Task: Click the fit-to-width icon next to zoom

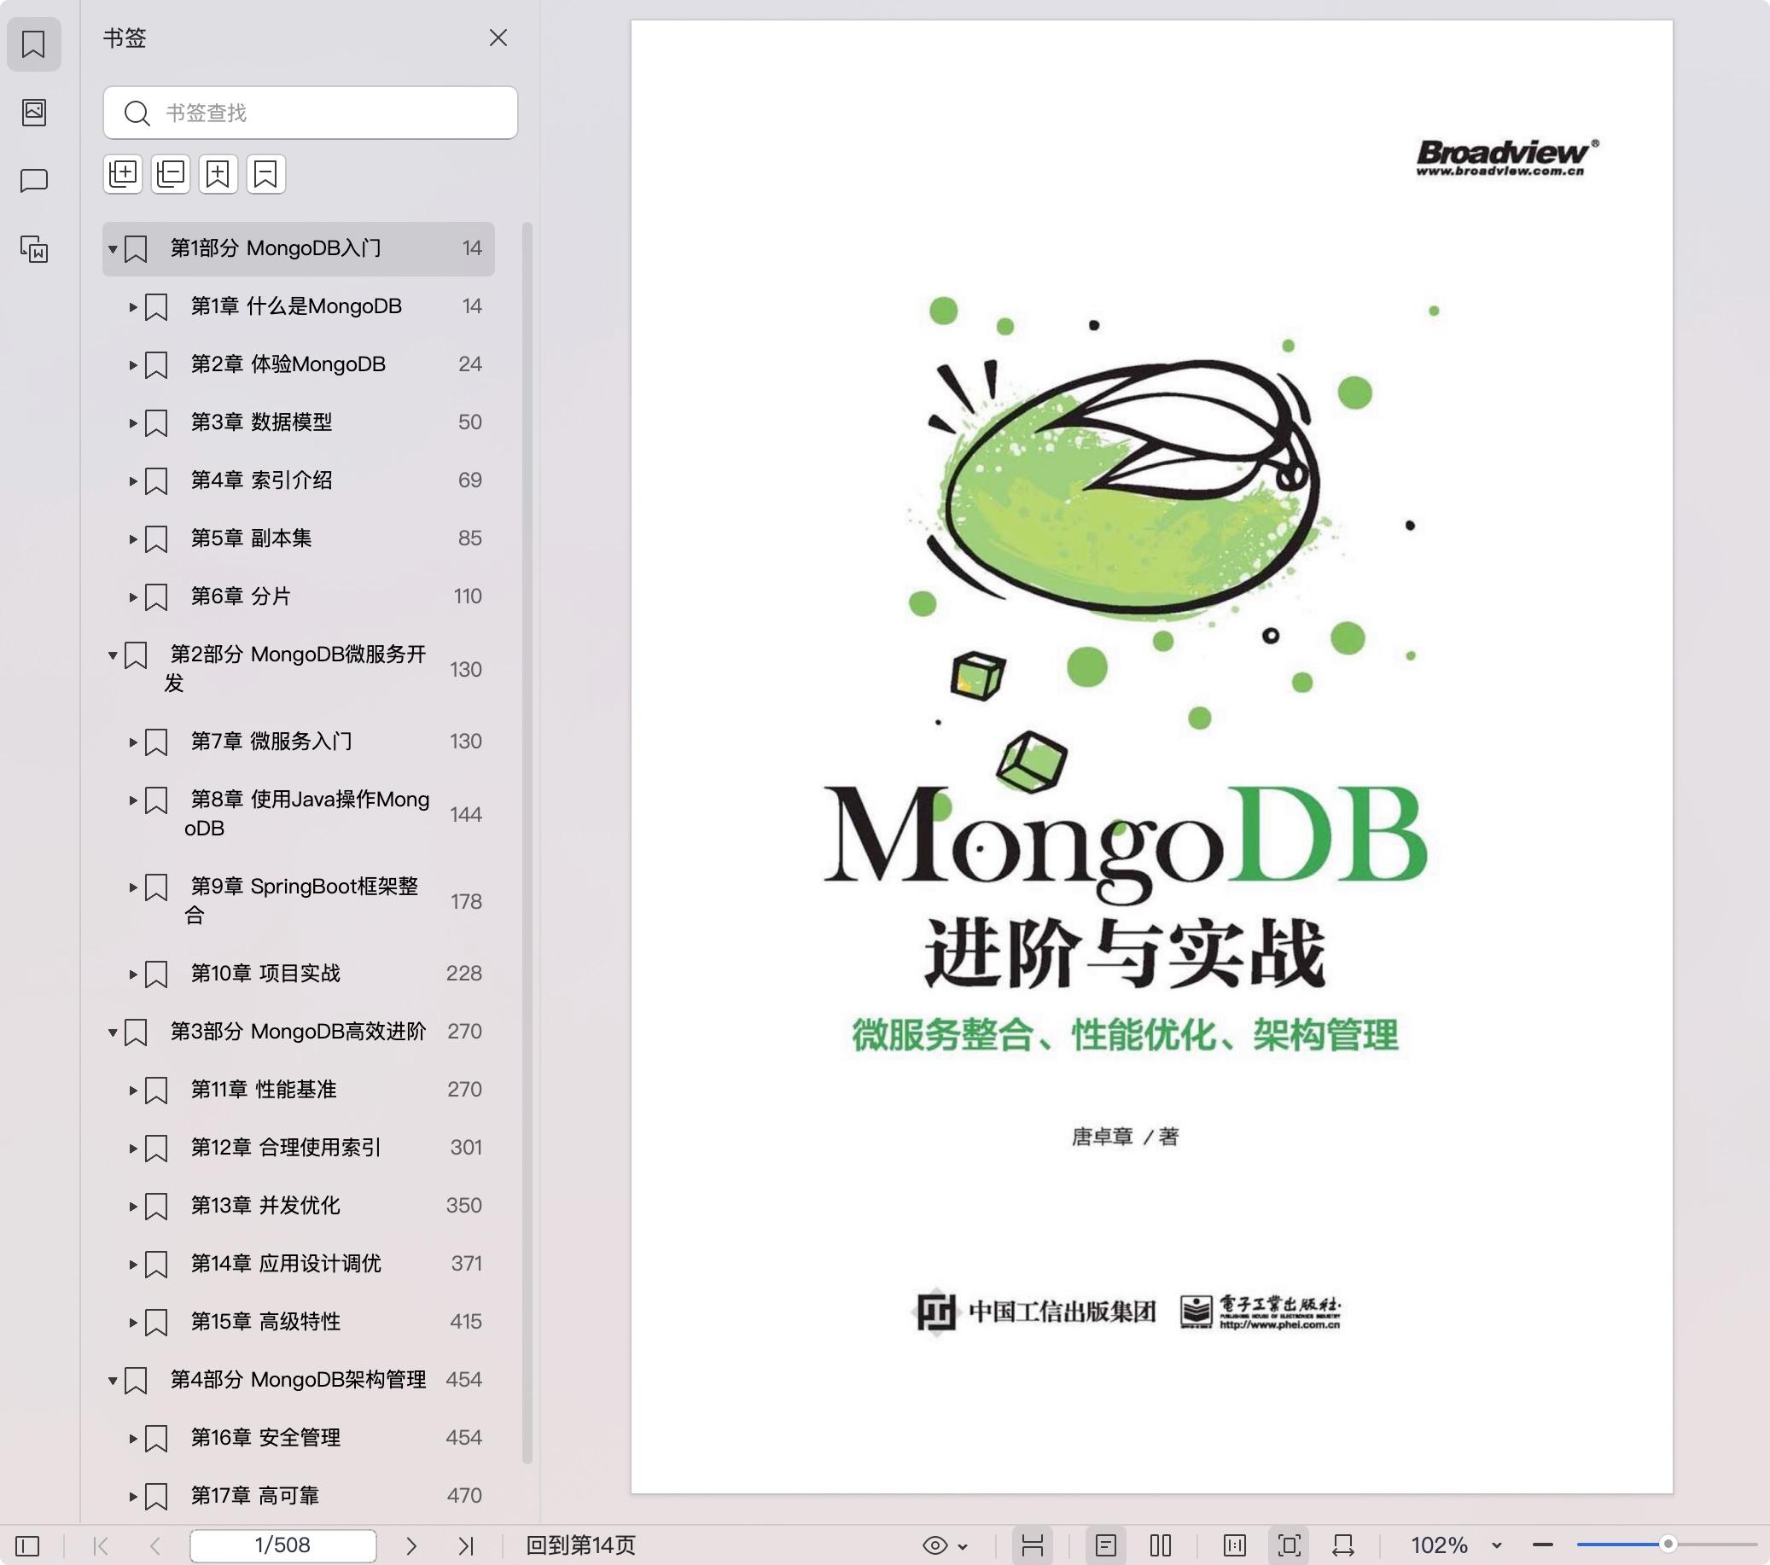Action: [x=1343, y=1545]
